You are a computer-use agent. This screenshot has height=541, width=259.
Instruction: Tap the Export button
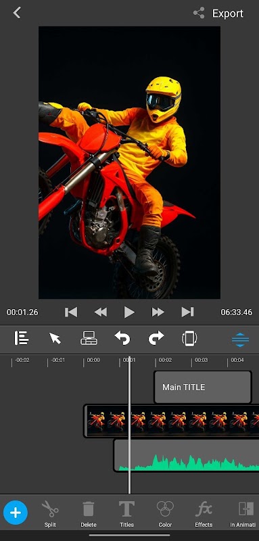click(218, 14)
